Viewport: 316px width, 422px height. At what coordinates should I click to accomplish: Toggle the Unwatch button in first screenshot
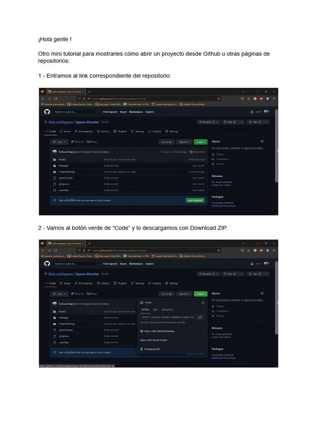207,122
